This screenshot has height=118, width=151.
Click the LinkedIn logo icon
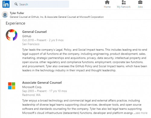pyautogui.click(x=6, y=4)
